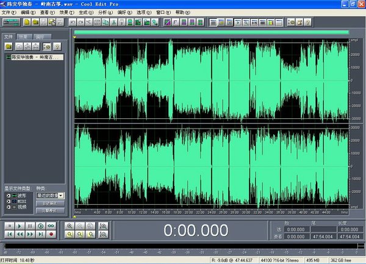Toggle loop play infinity button
Screen dimensions: 366x264
pos(52,226)
